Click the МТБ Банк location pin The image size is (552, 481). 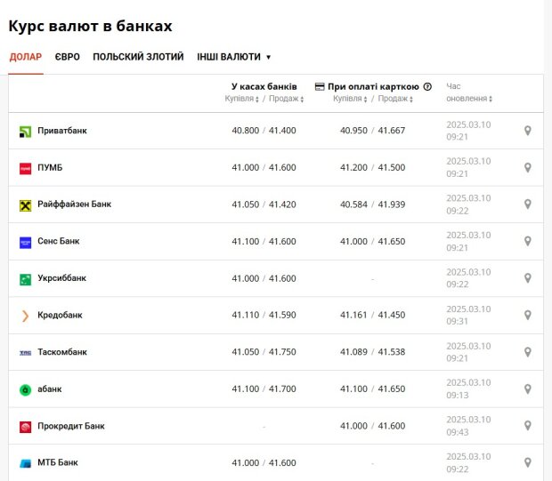(527, 462)
